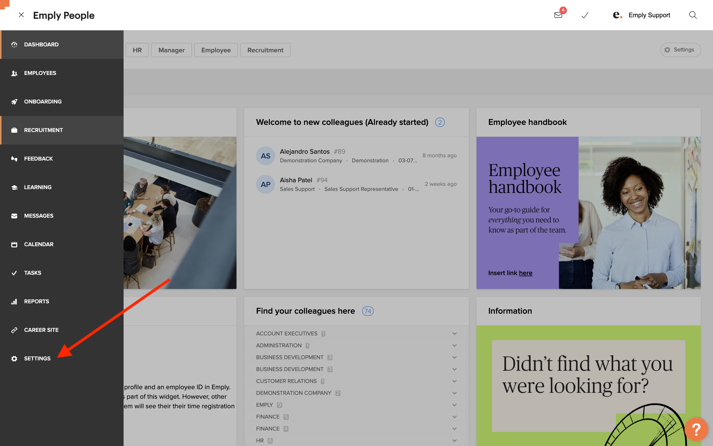
Task: Click the Reports bar chart icon
Action: (x=14, y=301)
